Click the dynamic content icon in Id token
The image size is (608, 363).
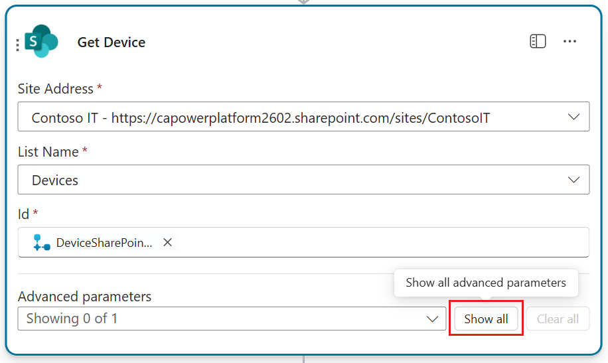42,242
